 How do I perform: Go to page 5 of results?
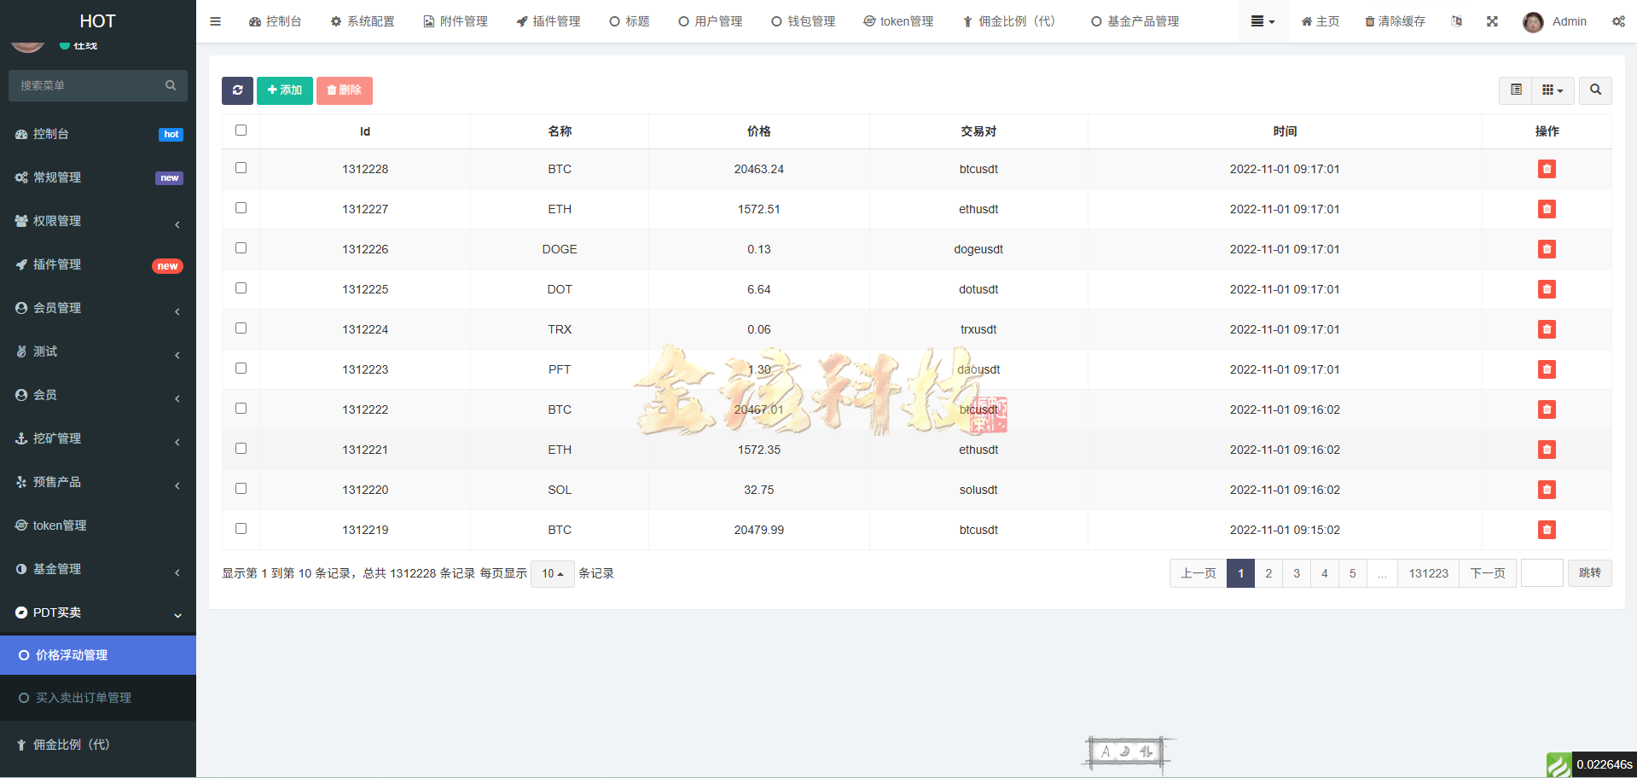[x=1352, y=573]
